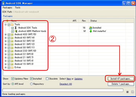Screen dimensions: 136x97
Task: Uncheck the Extras checkbox
Action: tap(9, 68)
